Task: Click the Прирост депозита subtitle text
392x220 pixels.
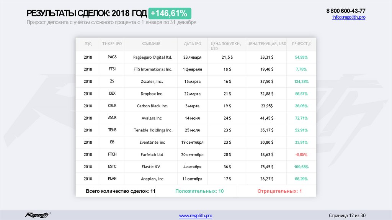Action: (x=111, y=22)
